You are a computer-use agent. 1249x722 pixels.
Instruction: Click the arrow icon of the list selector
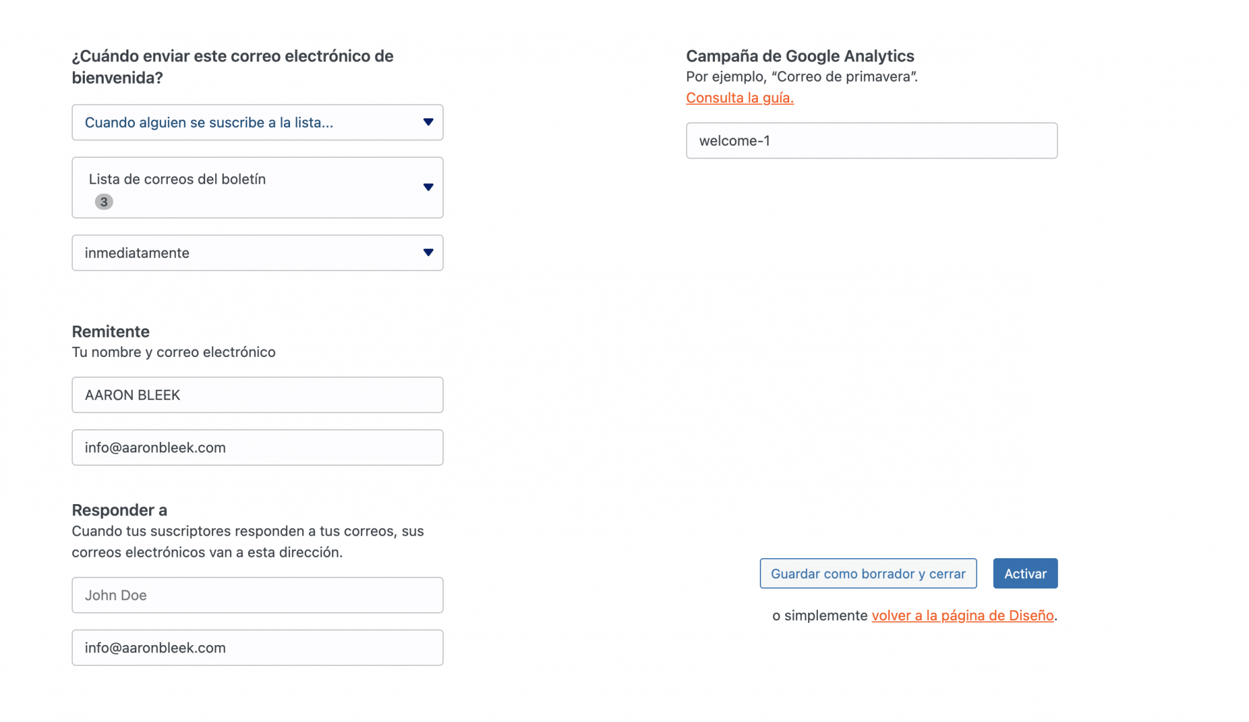pyautogui.click(x=428, y=187)
